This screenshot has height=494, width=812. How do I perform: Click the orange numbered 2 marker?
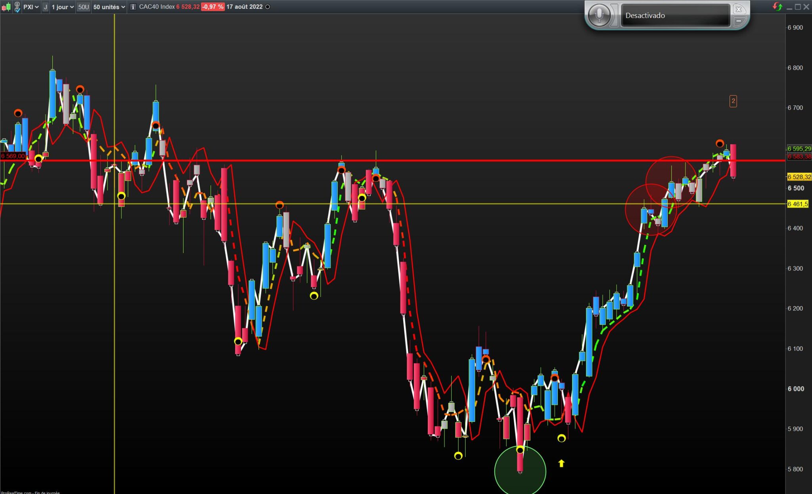click(x=733, y=101)
